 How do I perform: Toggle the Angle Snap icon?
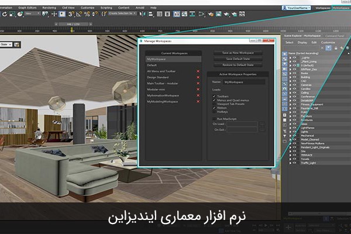pos(79,14)
